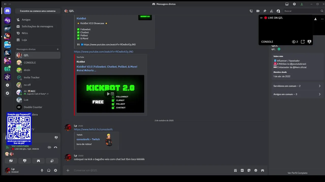Viewport: 325px width, 182px height.
Task: Start a voice call with QZL
Action: (251, 11)
